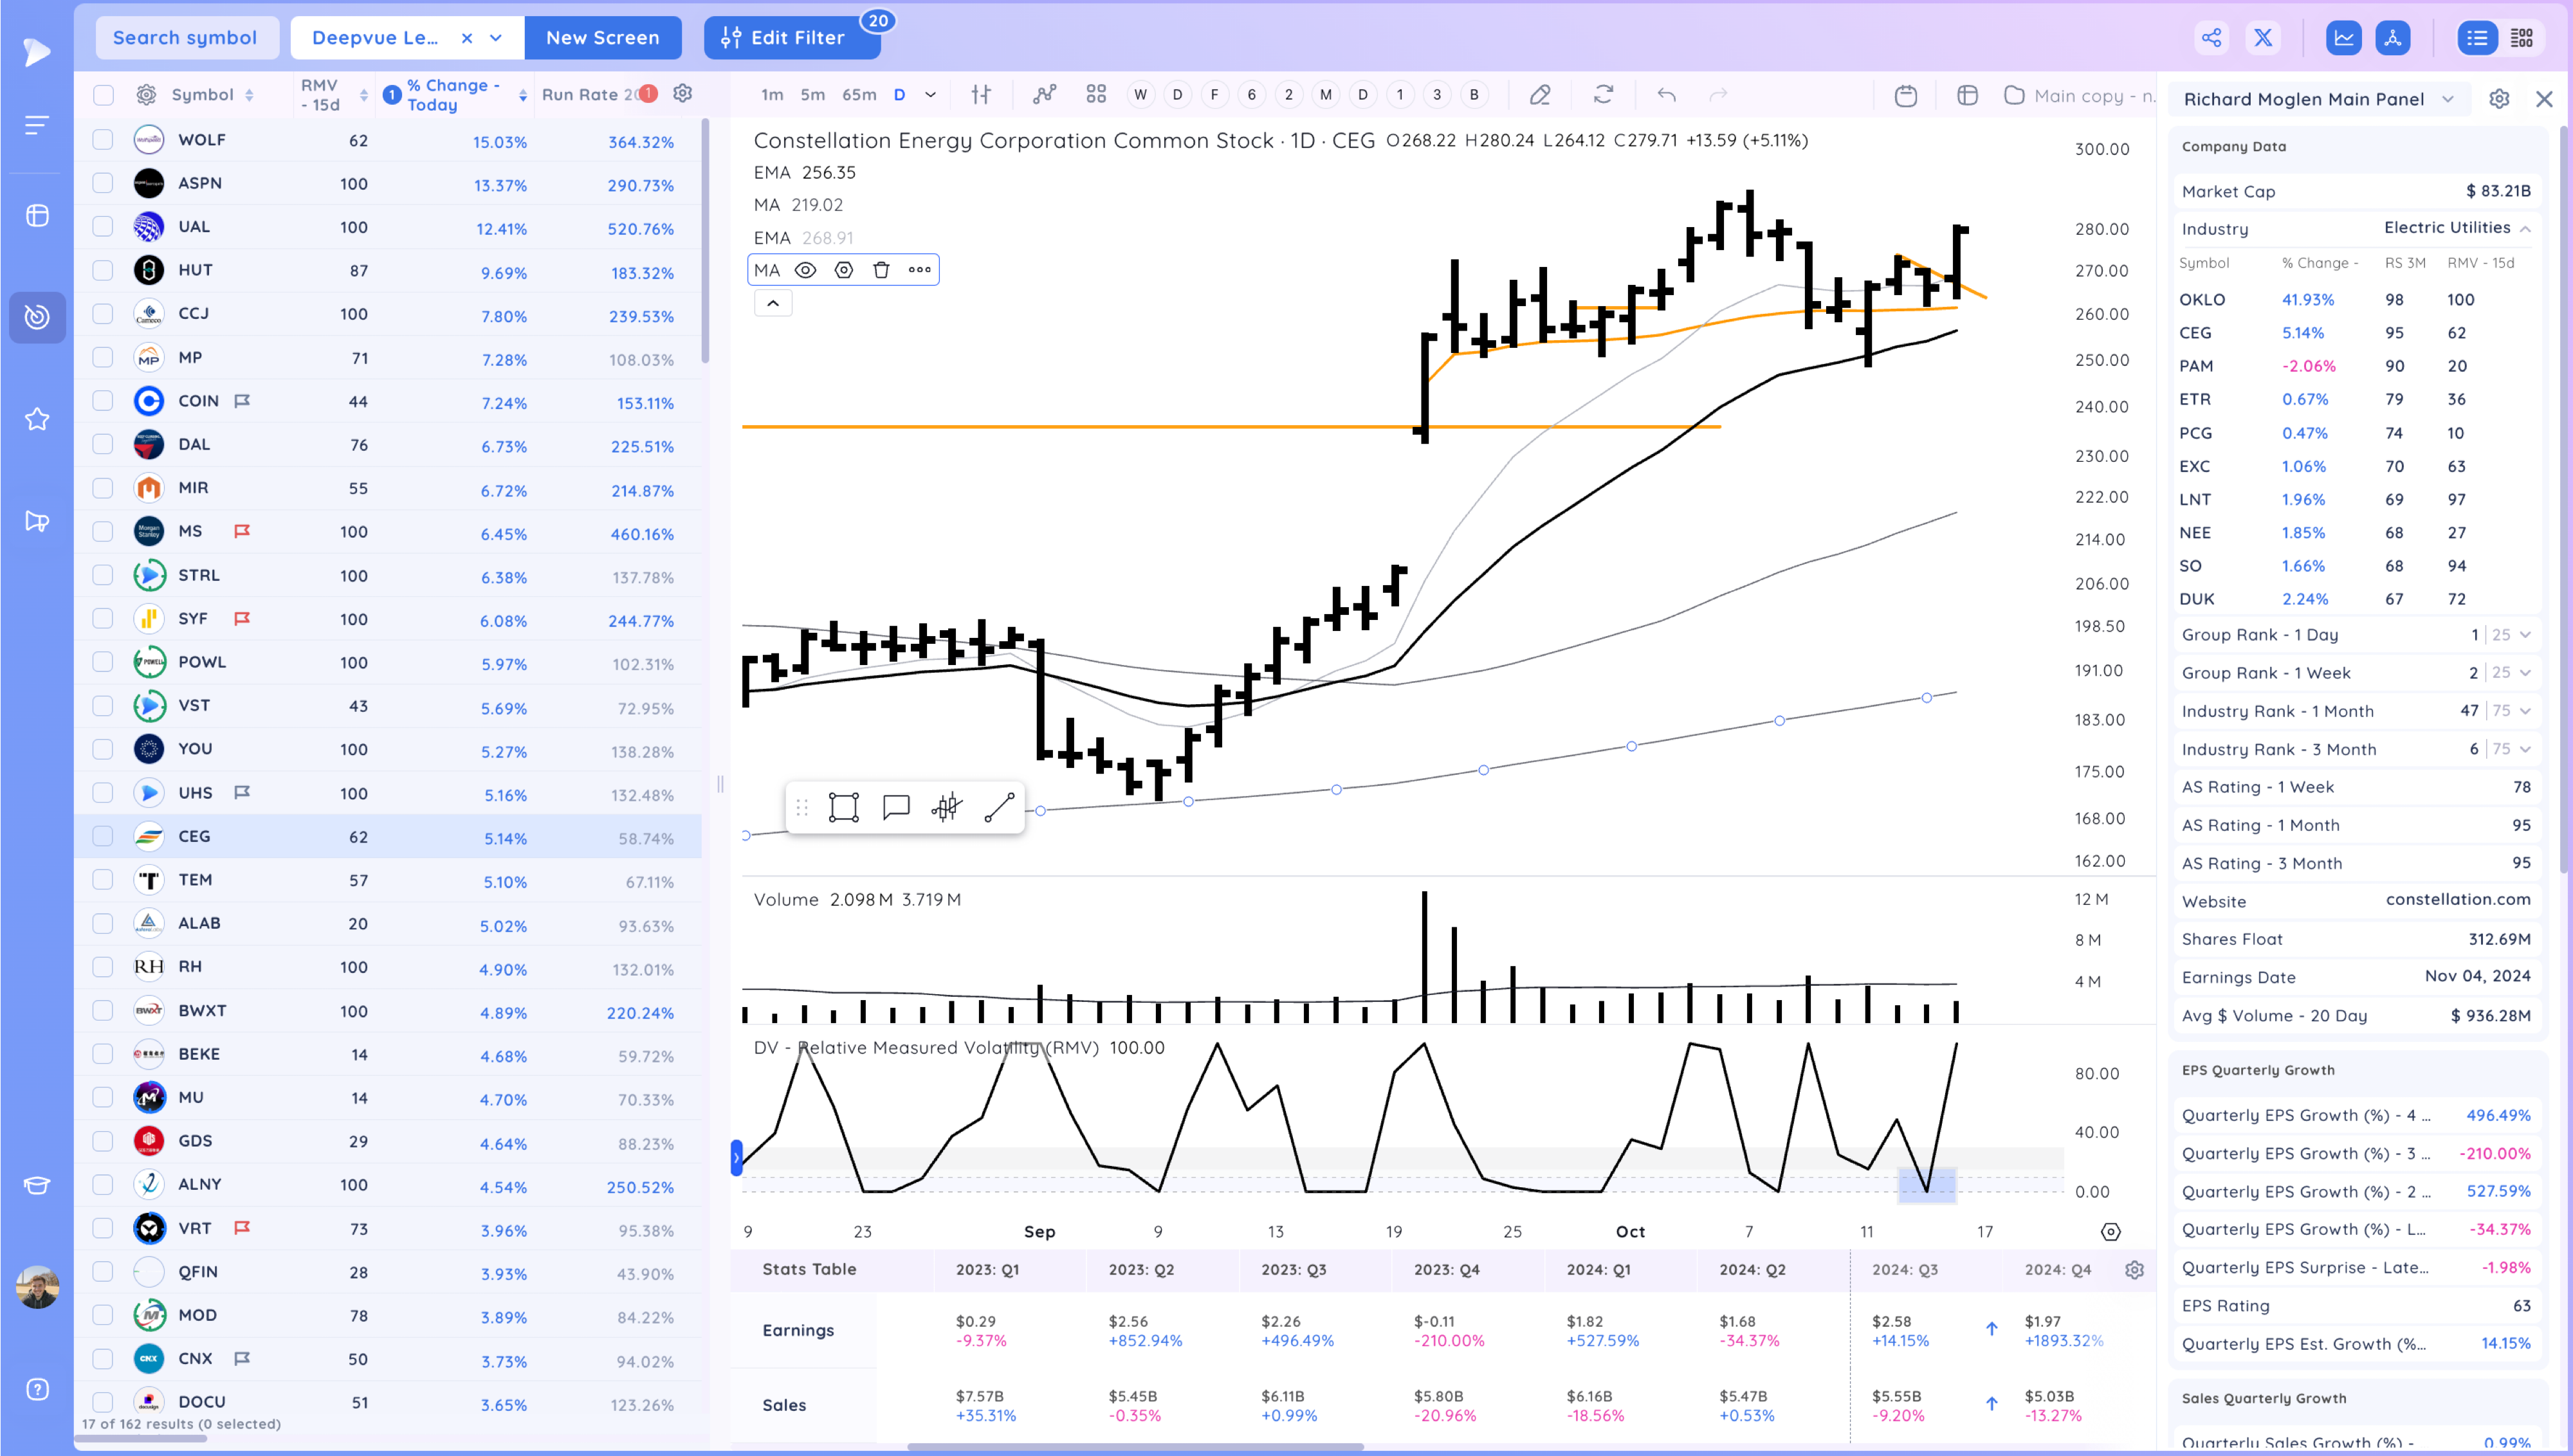2573x1456 pixels.
Task: Click the New Screen button
Action: [x=602, y=38]
